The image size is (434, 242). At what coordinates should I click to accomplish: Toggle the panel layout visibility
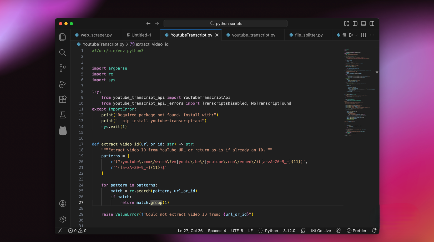tap(363, 23)
